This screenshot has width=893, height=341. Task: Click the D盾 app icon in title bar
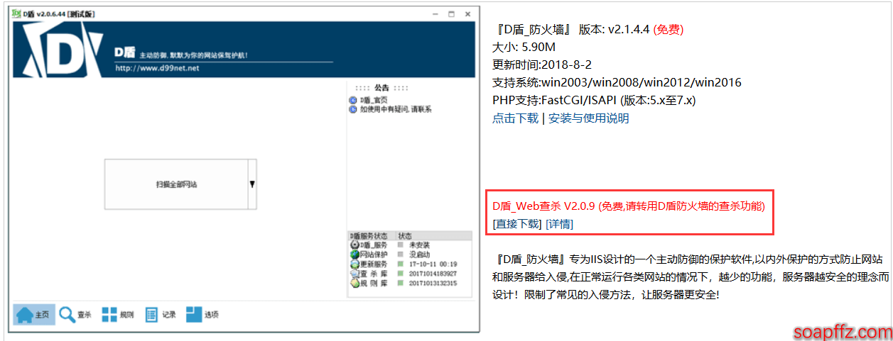(16, 13)
